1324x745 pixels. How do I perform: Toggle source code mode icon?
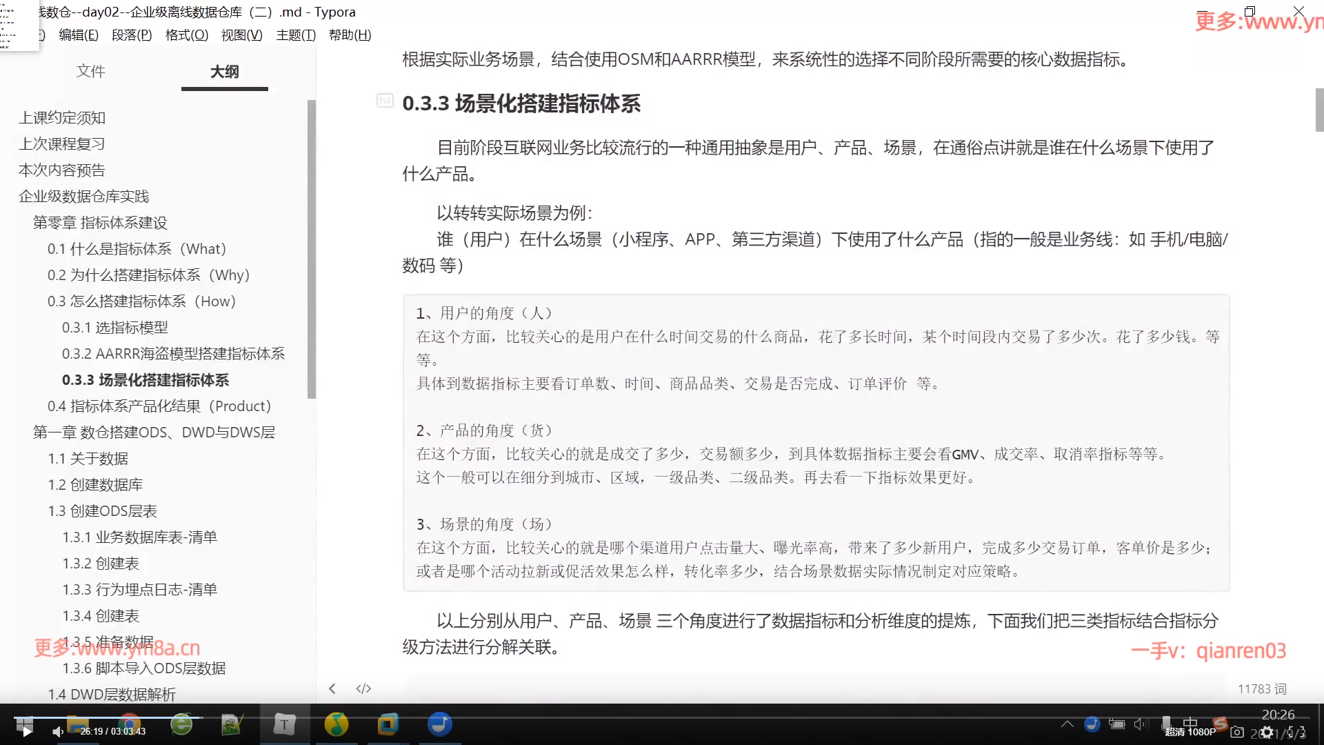363,688
